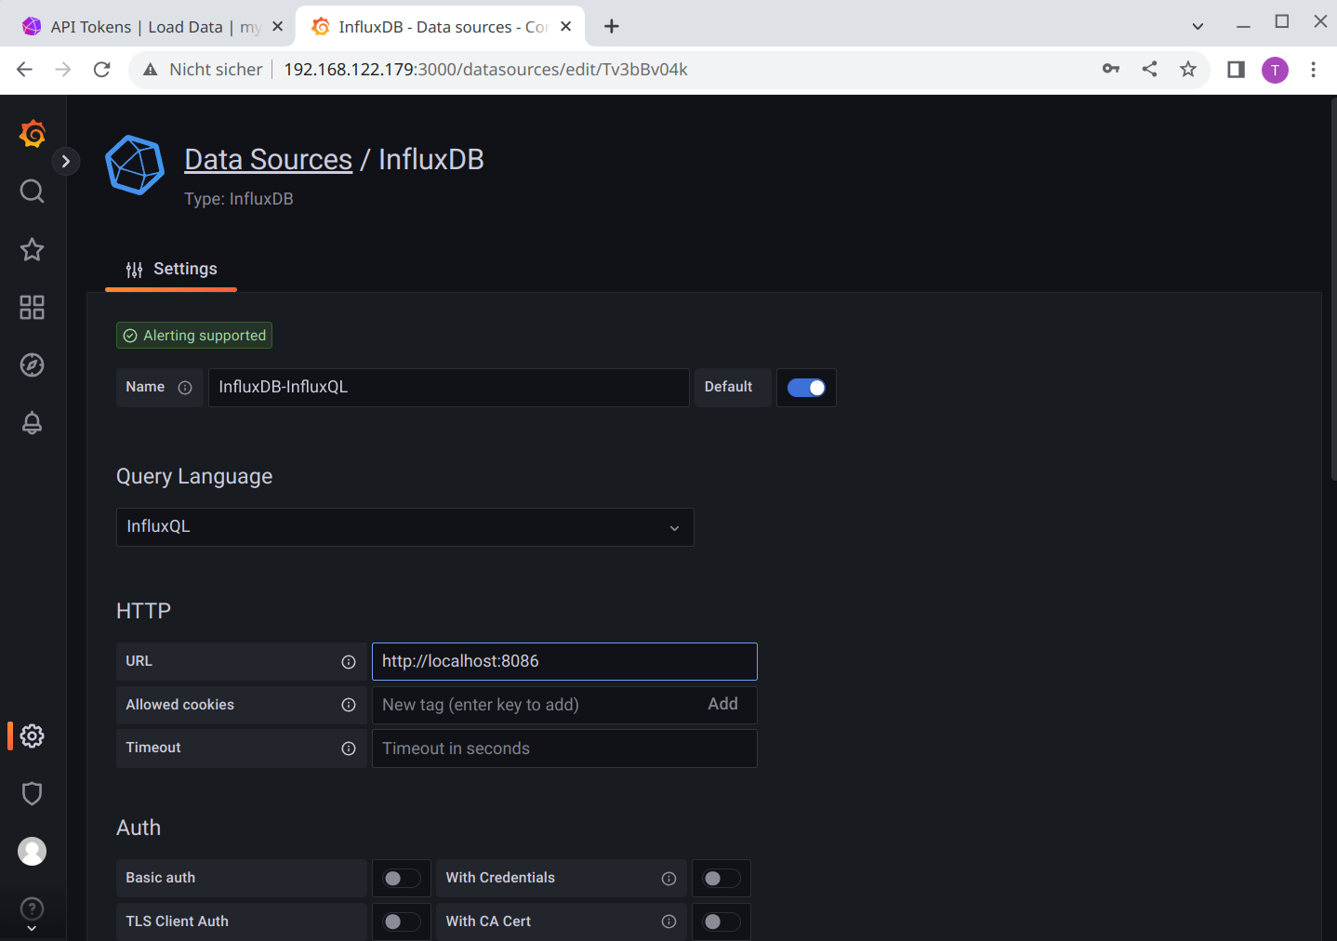The image size is (1337, 941).
Task: Open the Grafana home logo
Action: (33, 134)
